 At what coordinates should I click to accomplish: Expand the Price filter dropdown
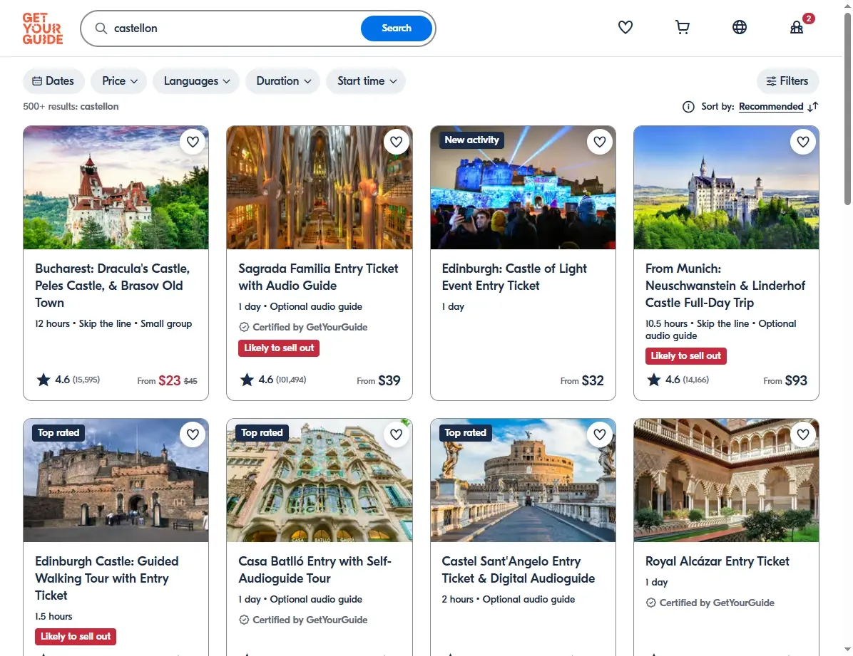tap(119, 81)
